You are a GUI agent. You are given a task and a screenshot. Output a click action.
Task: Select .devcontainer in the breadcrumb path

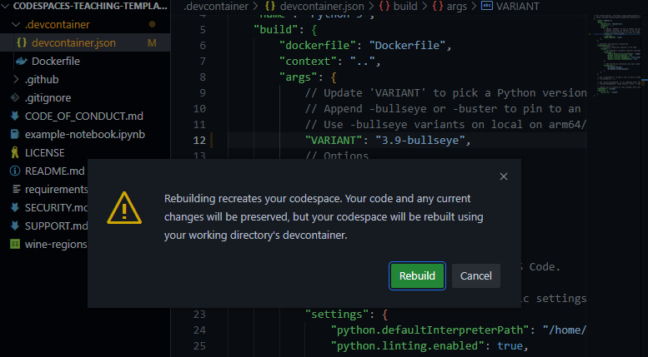tap(216, 7)
